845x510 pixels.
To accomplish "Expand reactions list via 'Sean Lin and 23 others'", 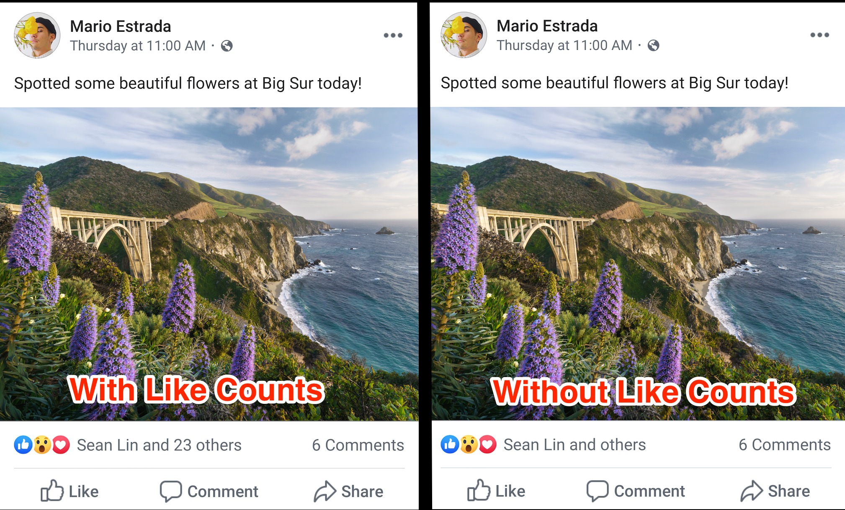I will (x=159, y=444).
